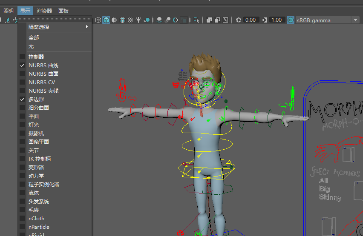The width and height of the screenshot is (363, 236).
Task: Open the sRGB gamma view transform dropdown
Action: (355, 20)
